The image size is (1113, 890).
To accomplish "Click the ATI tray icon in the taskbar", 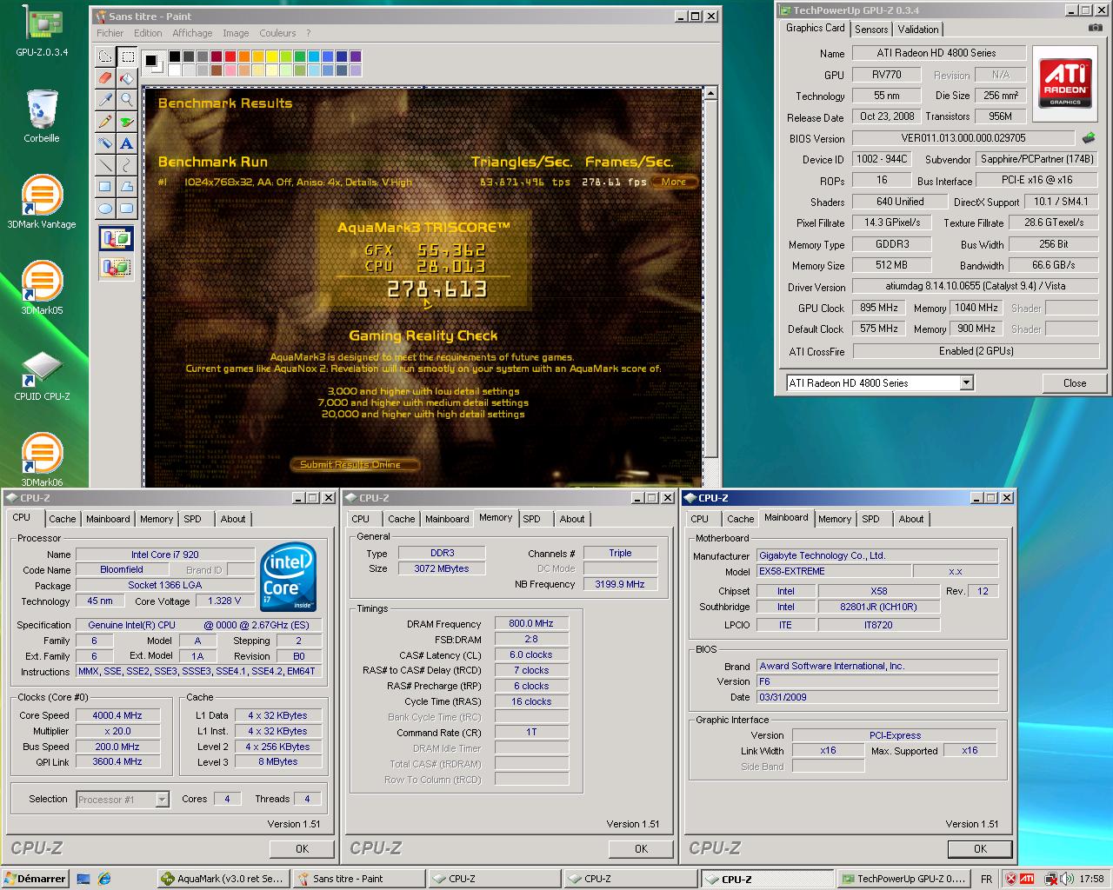I will coord(1027,879).
